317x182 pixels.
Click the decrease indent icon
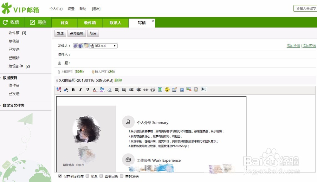click(x=131, y=90)
